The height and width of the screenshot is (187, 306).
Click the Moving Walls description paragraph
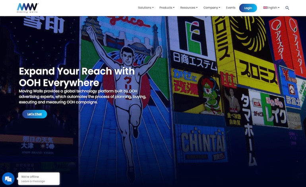click(83, 97)
